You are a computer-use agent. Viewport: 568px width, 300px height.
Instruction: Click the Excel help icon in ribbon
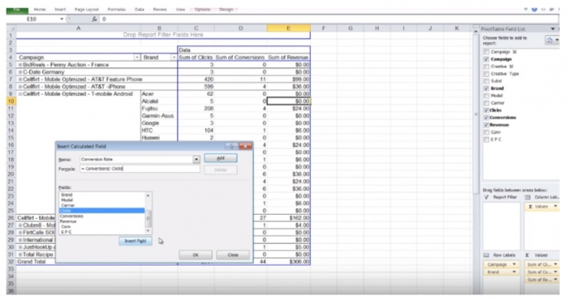point(534,10)
